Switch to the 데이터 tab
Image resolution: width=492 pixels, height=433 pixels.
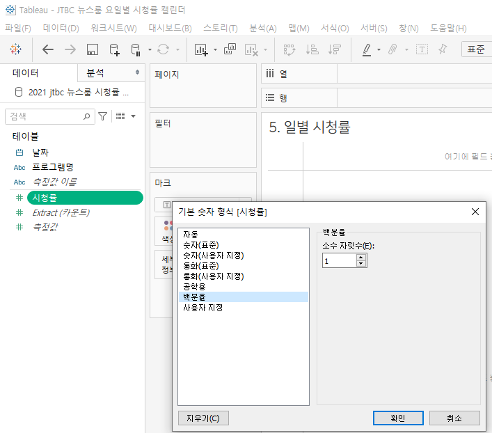click(26, 73)
